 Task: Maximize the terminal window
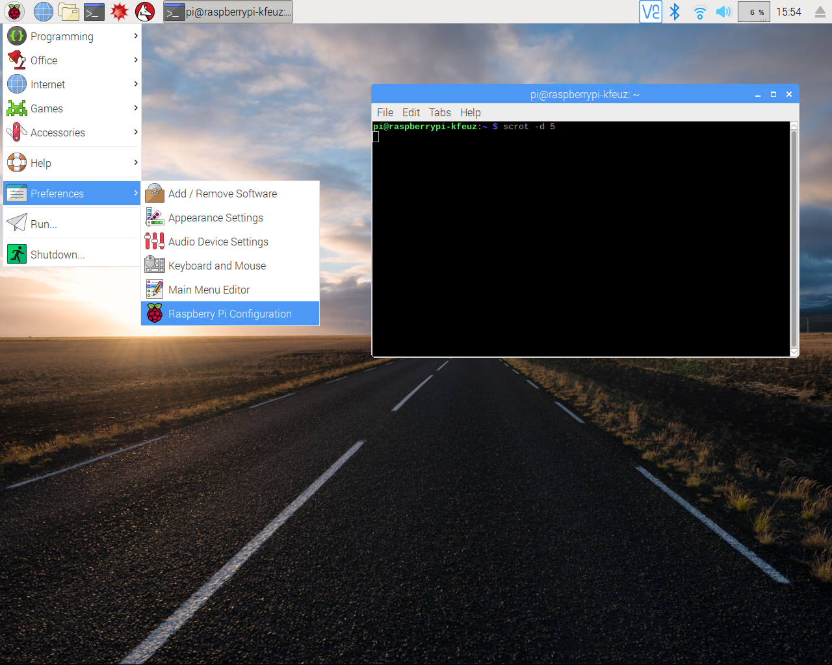773,95
